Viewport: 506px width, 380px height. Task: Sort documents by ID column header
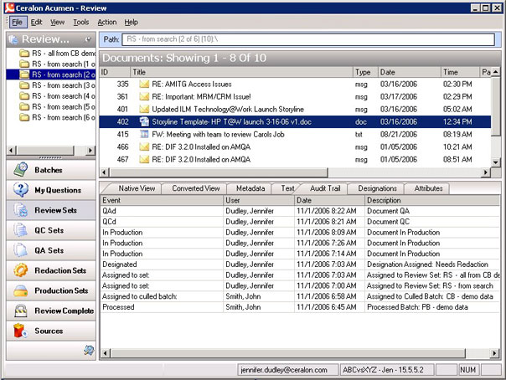coord(115,72)
